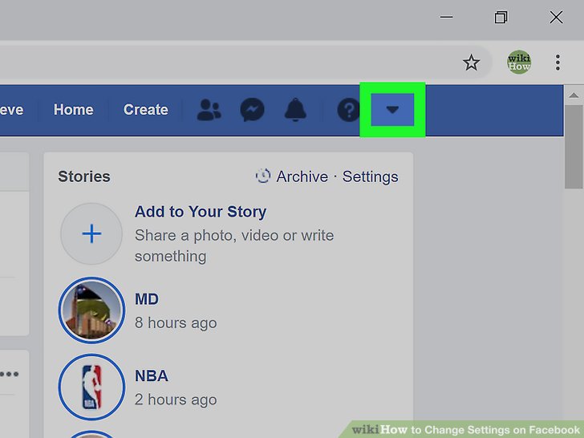
Task: Click the '2 hours ago' text
Action: [176, 399]
